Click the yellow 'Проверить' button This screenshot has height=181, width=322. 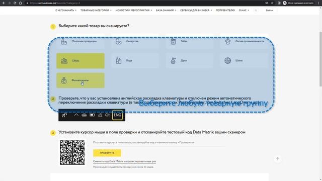tap(107, 153)
